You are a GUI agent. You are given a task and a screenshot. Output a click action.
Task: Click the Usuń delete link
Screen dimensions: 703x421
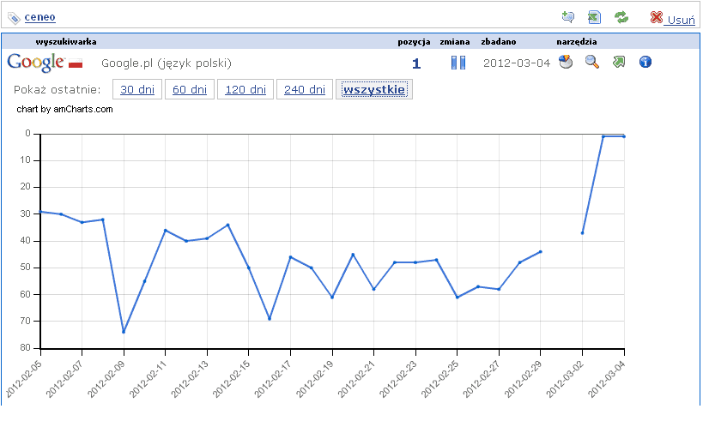click(x=681, y=19)
